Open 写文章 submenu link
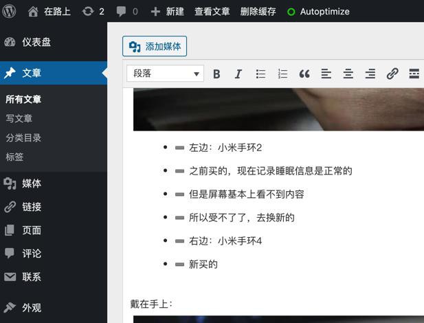The width and height of the screenshot is (424, 323). coord(19,118)
